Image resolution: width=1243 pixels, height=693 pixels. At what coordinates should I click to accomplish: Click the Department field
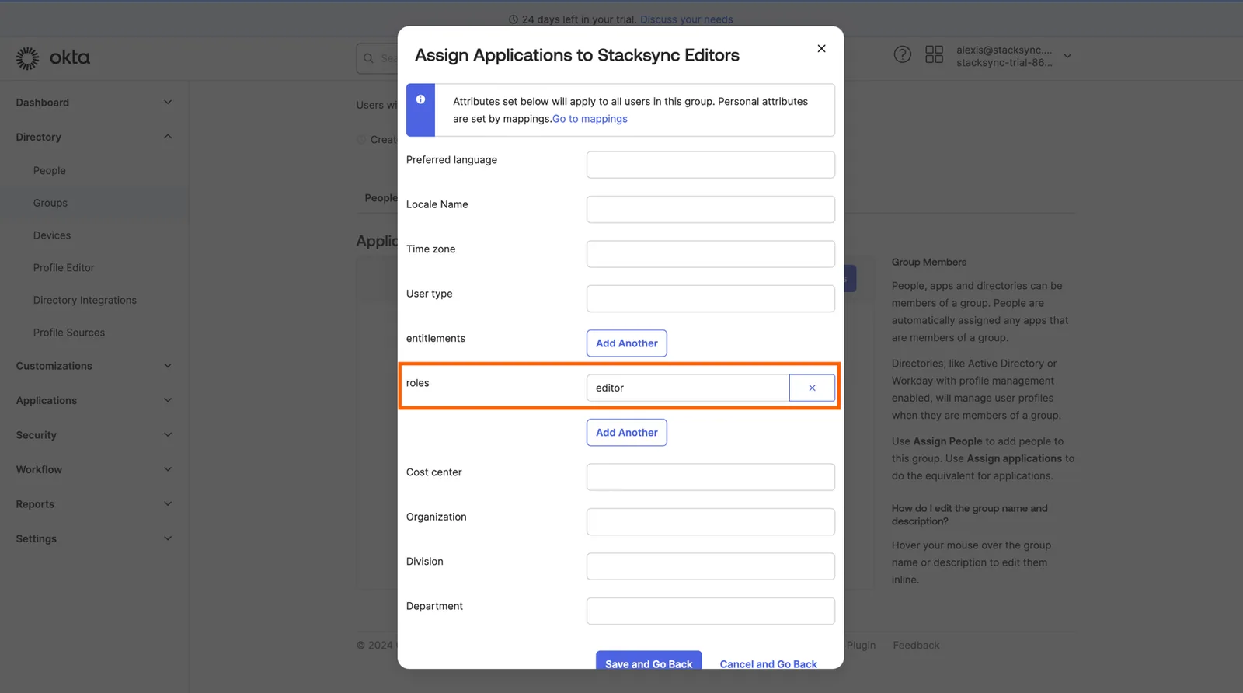click(x=711, y=611)
